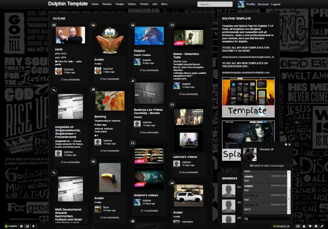
Task: Click the photo icon above banana Avatar card
Action: [x=93, y=161]
